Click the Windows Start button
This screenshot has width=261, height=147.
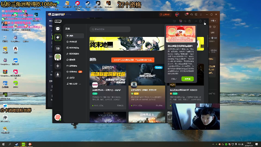[x=3, y=144]
